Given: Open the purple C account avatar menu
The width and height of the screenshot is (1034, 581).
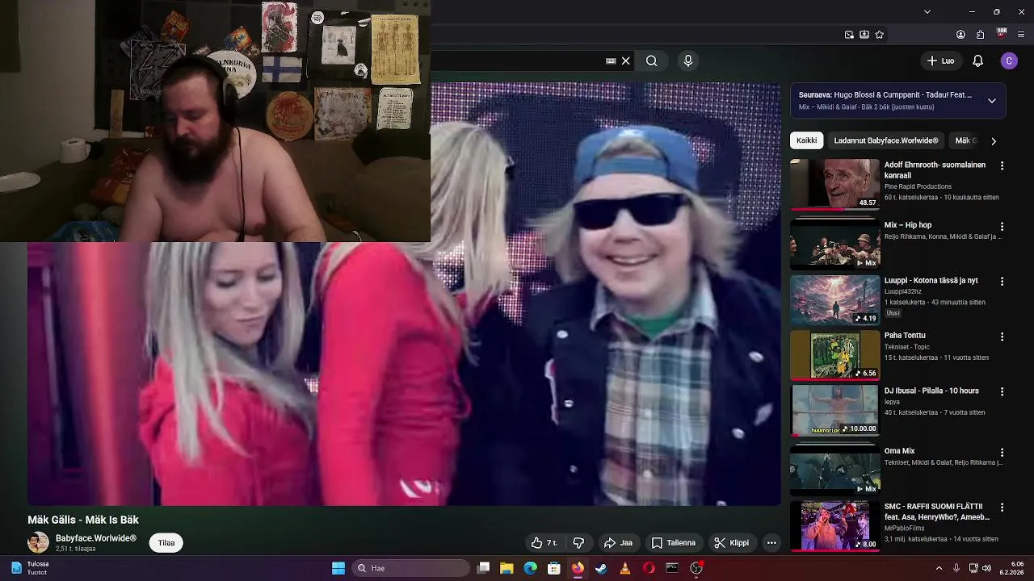Looking at the screenshot, I should click(1009, 61).
